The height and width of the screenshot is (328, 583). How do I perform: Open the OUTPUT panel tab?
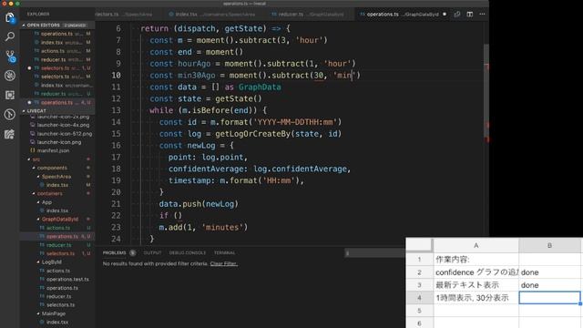tap(152, 253)
